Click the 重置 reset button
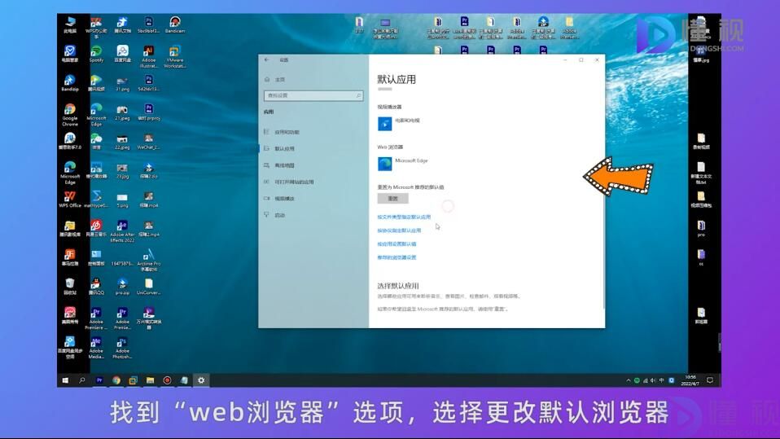The image size is (780, 439). (x=393, y=199)
